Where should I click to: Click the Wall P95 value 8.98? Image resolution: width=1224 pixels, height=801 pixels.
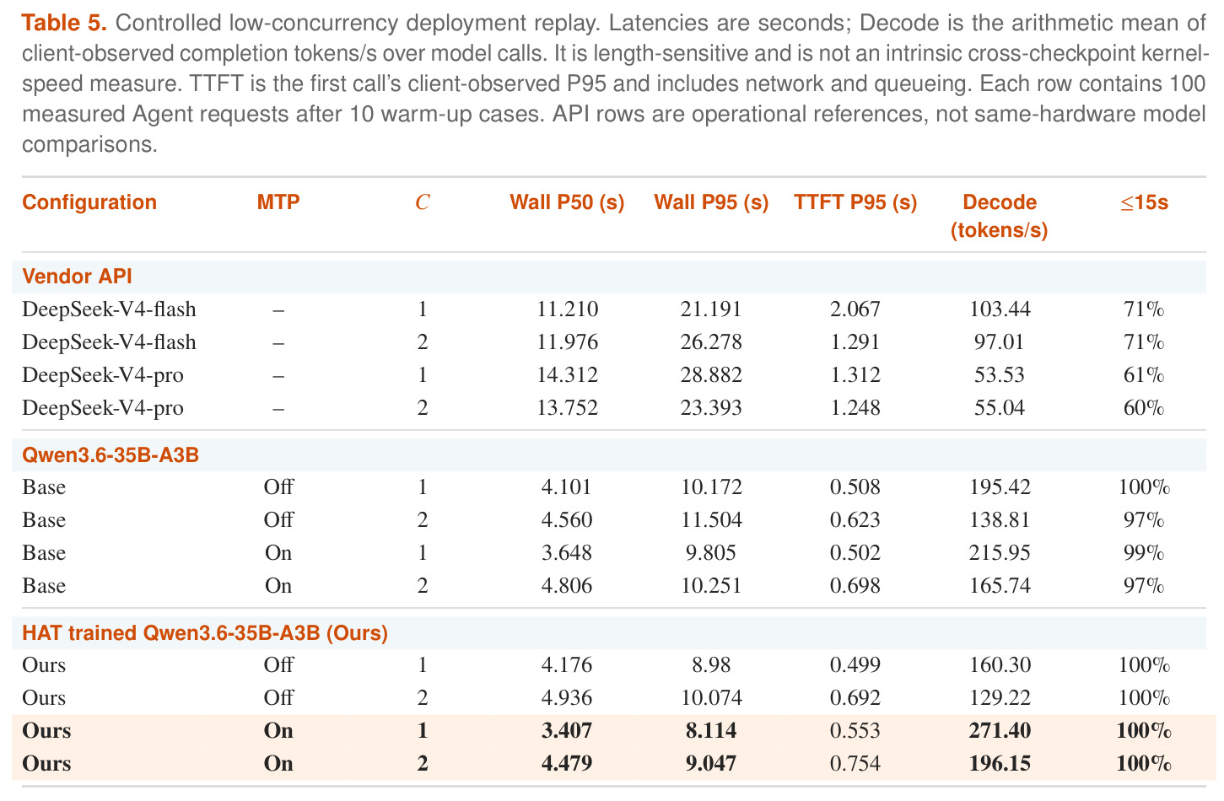711,665
